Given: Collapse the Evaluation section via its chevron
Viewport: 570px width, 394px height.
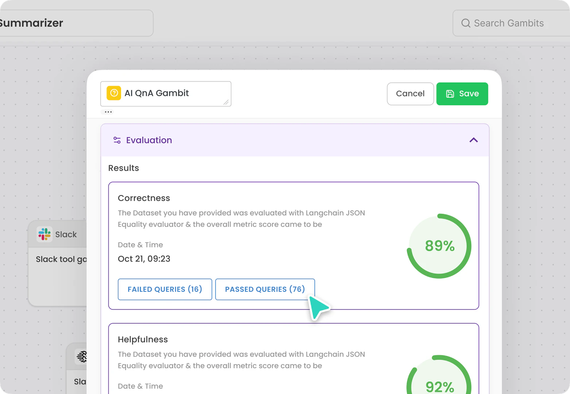Looking at the screenshot, I should (473, 140).
